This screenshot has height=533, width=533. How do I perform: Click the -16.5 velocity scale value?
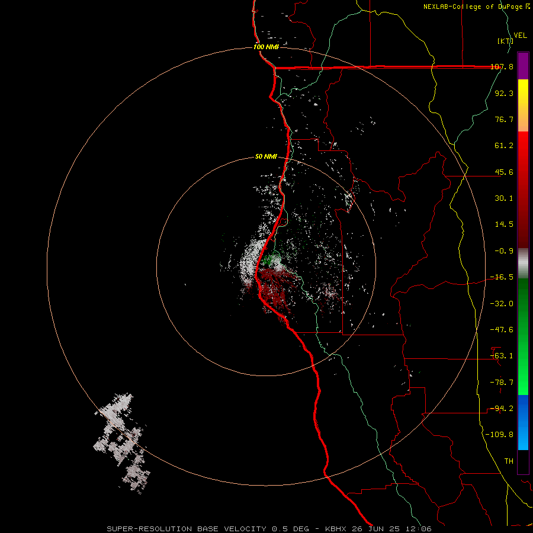(502, 277)
